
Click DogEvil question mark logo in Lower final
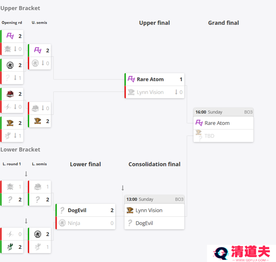pos(62,210)
